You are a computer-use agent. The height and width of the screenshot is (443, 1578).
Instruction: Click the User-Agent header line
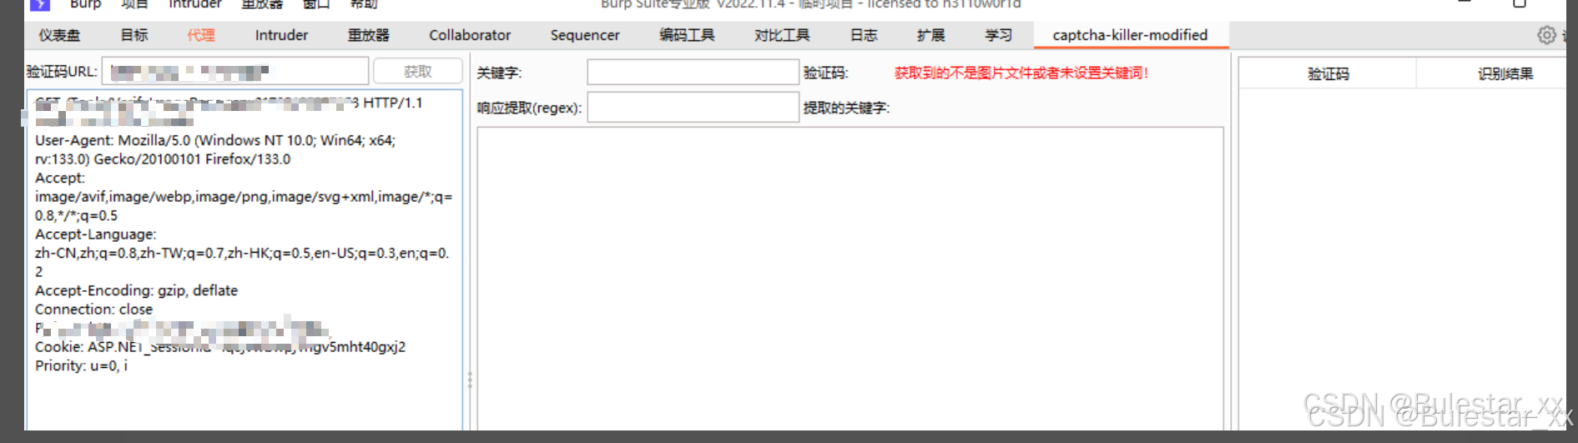click(x=215, y=149)
